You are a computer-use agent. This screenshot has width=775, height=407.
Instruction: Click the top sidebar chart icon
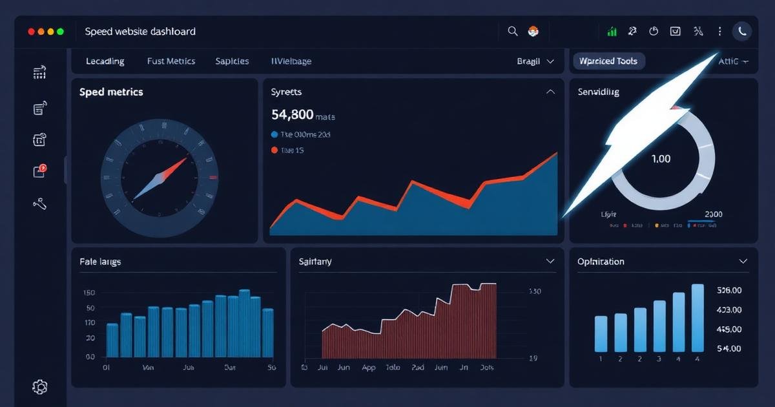tap(39, 72)
